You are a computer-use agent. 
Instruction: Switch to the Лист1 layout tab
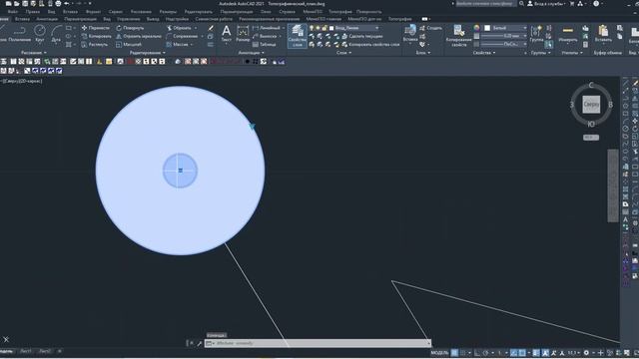click(x=25, y=351)
